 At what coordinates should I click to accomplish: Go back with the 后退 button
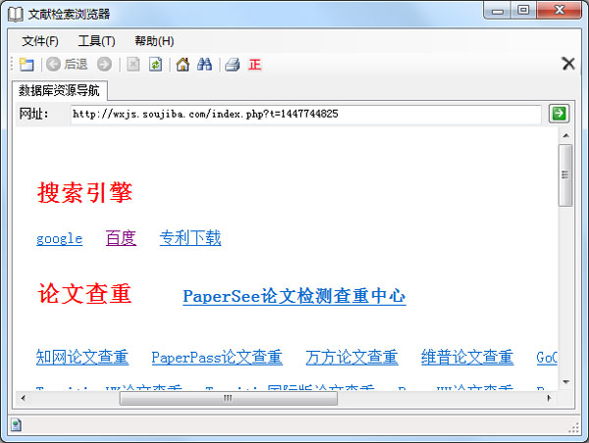[67, 64]
